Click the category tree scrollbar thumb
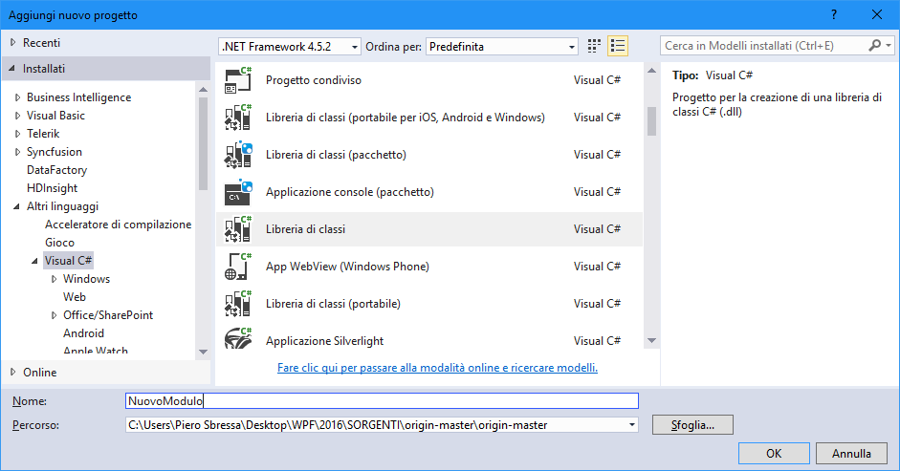Viewport: 900px width, 471px height. (203, 143)
